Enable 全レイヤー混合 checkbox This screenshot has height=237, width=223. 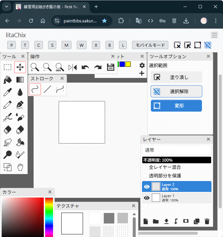[144, 167]
